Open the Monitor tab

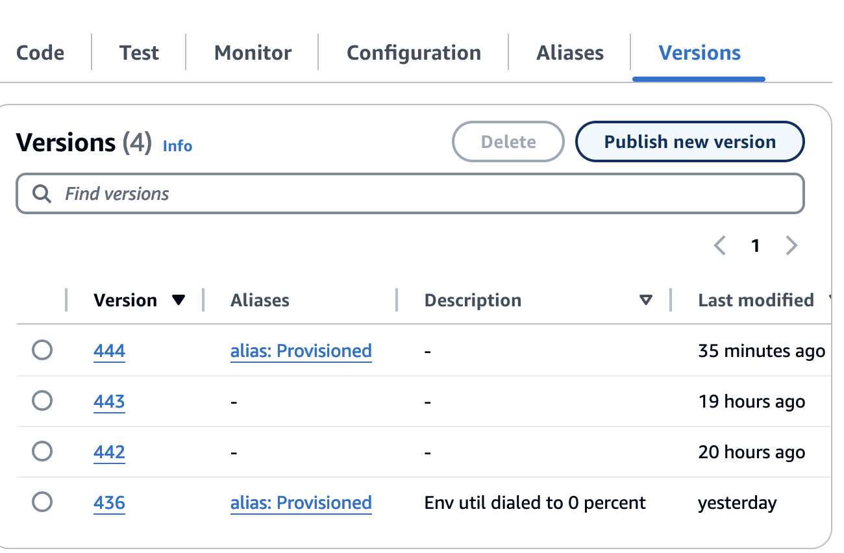pyautogui.click(x=253, y=53)
